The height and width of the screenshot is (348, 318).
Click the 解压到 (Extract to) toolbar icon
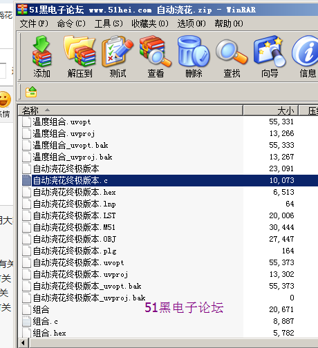pos(79,52)
